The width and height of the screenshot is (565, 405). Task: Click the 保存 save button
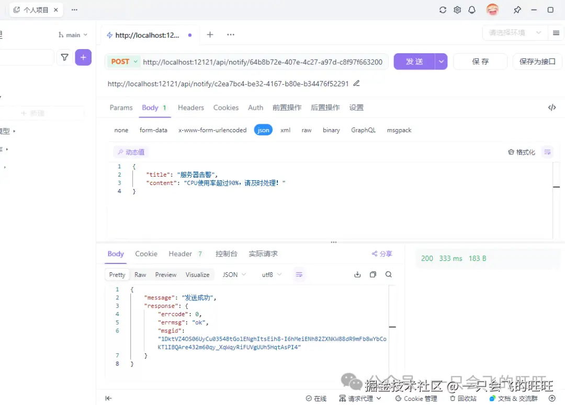click(480, 62)
